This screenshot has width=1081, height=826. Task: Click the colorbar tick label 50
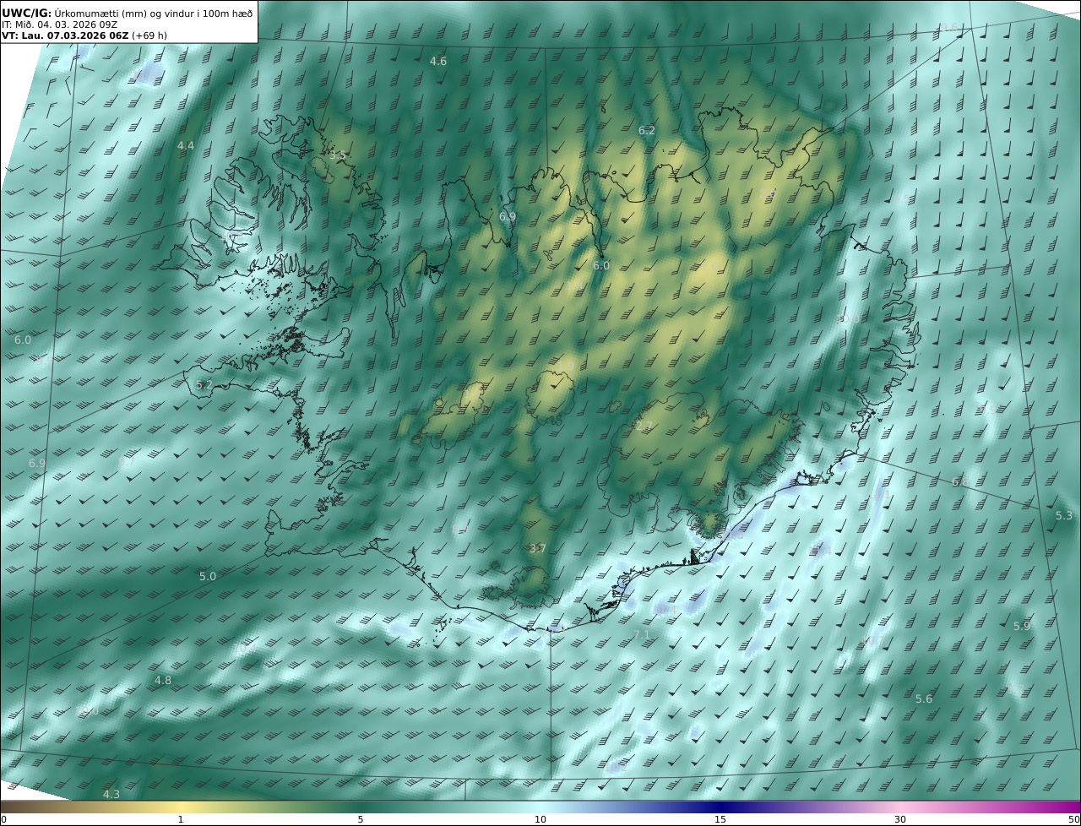tap(1074, 819)
